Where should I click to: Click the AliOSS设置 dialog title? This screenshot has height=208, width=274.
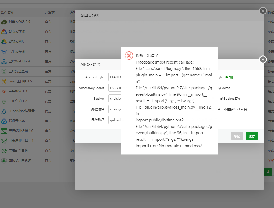click(90, 65)
